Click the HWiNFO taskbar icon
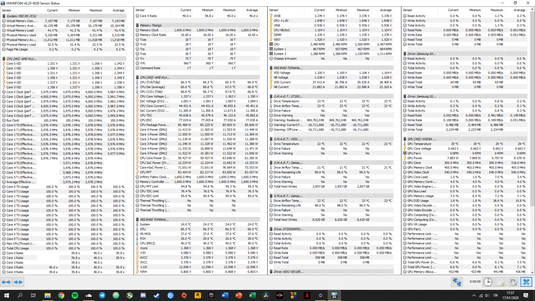535x301 pixels. pyautogui.click(x=334, y=295)
